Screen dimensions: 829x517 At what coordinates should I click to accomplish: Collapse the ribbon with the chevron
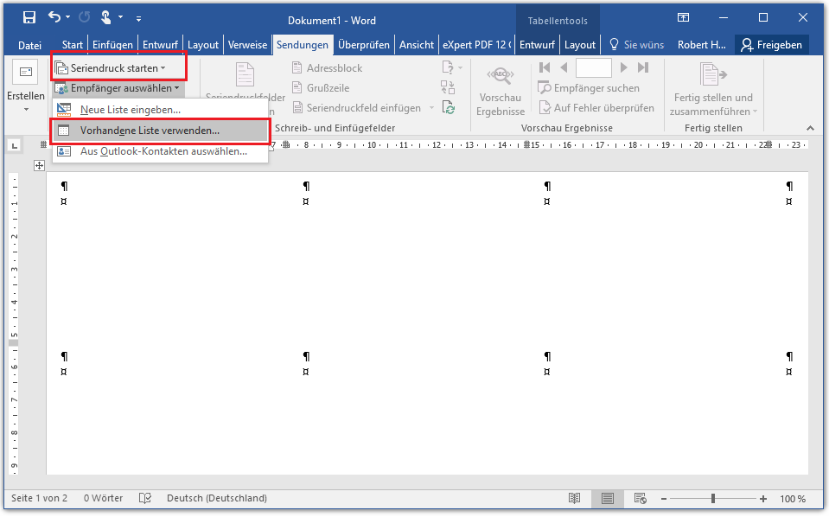point(810,128)
